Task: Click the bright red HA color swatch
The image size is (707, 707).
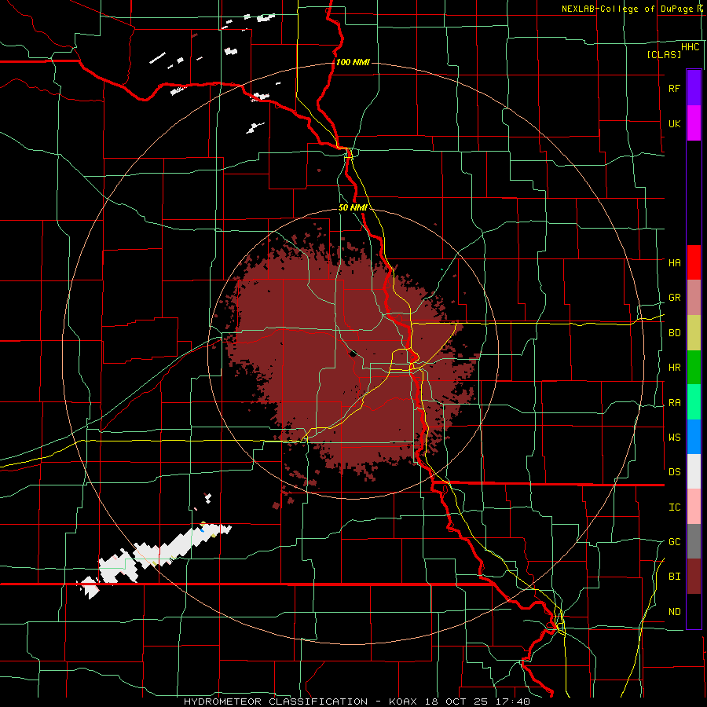Action: tap(694, 262)
